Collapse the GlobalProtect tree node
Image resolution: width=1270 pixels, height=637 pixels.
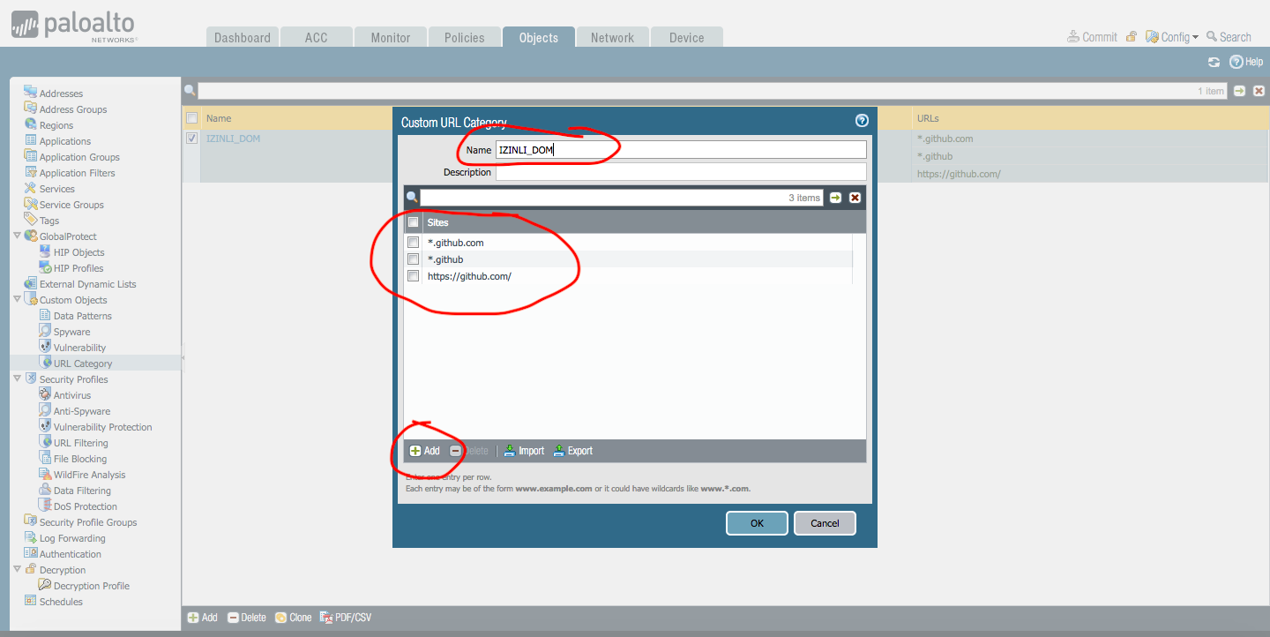17,236
